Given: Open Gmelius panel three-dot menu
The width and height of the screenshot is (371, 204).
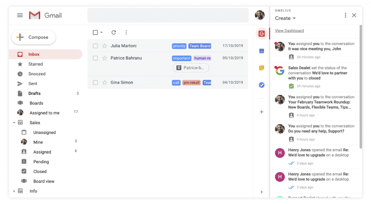Looking at the screenshot, I should pyautogui.click(x=345, y=15).
